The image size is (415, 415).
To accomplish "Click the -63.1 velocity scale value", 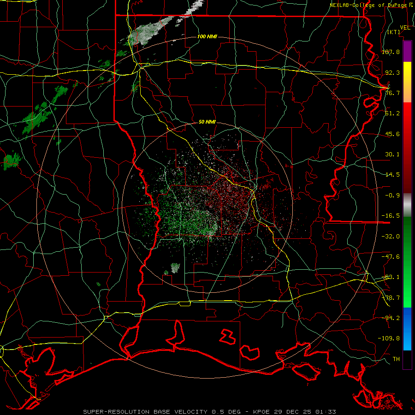I will pos(391,277).
